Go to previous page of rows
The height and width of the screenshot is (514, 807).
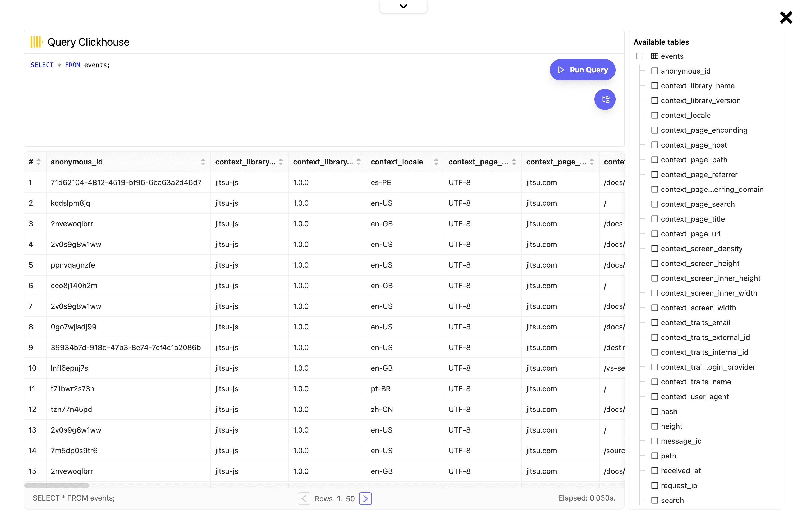[x=304, y=499]
